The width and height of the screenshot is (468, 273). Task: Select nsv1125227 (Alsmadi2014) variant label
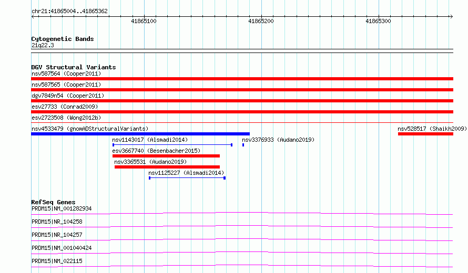click(x=186, y=173)
